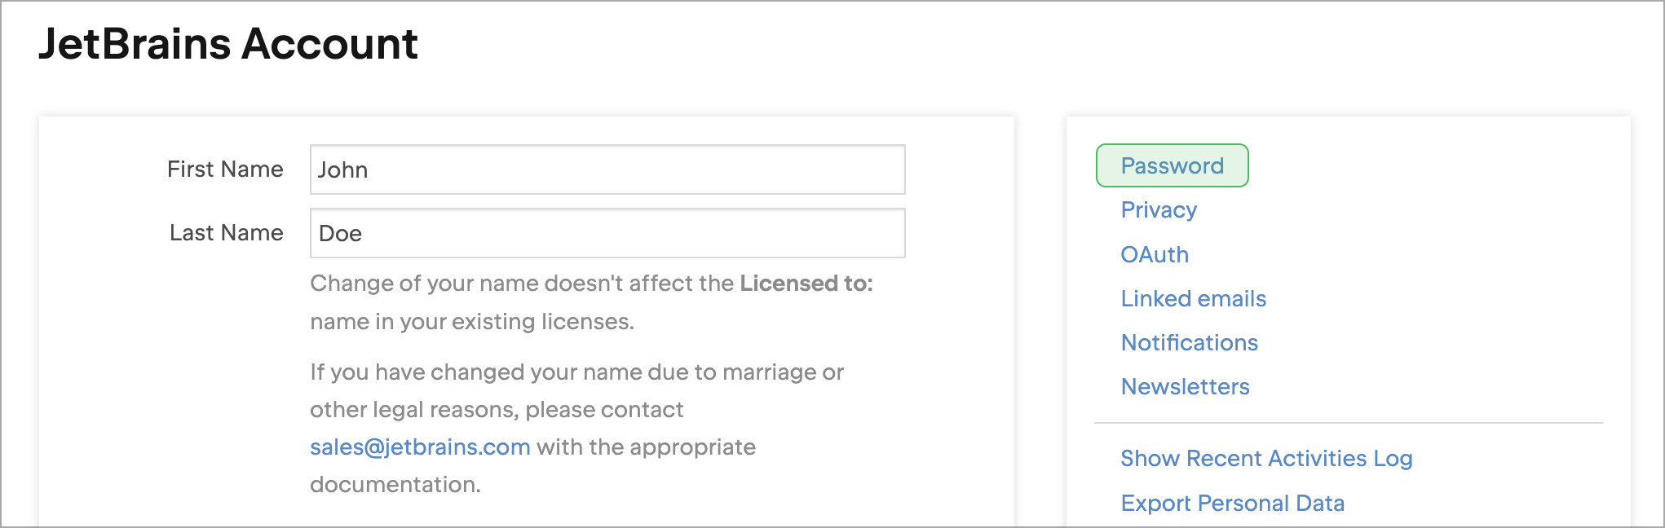Select Linked emails in the sidebar
1665x528 pixels.
tap(1193, 299)
